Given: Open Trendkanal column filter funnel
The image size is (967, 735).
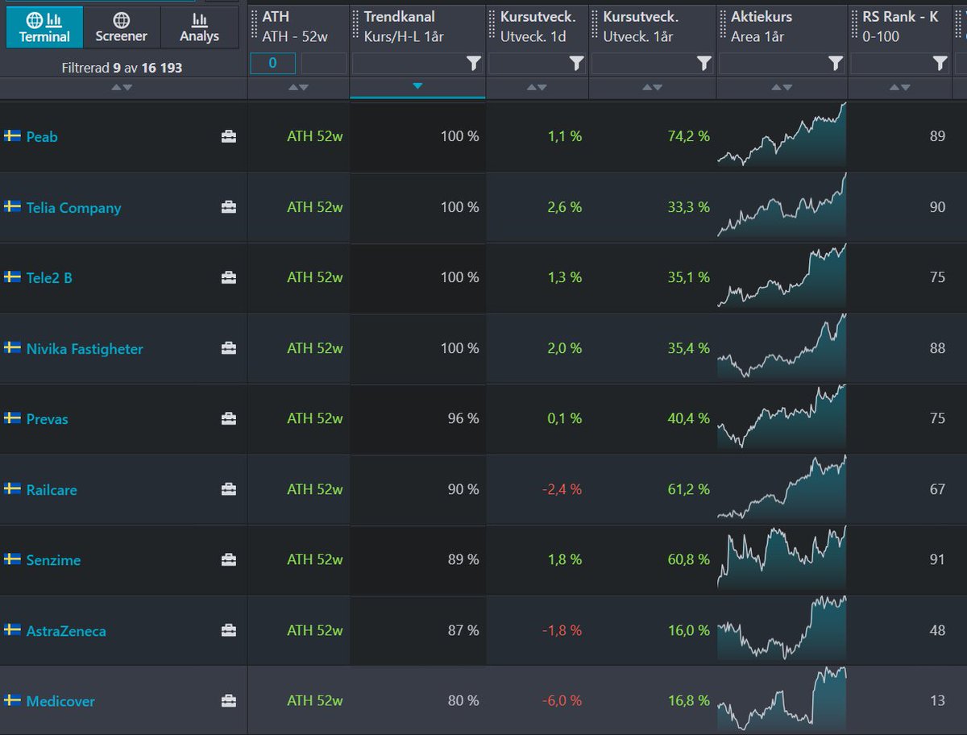Looking at the screenshot, I should click(x=474, y=64).
